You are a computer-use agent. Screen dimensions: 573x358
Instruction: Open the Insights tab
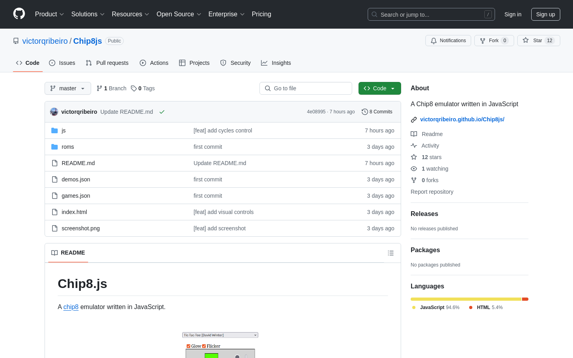click(276, 63)
